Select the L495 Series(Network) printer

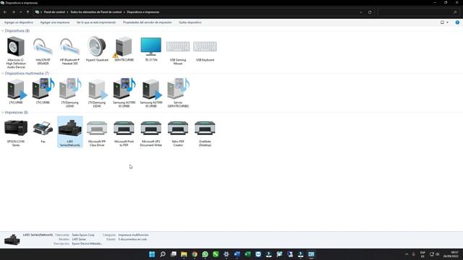click(70, 131)
